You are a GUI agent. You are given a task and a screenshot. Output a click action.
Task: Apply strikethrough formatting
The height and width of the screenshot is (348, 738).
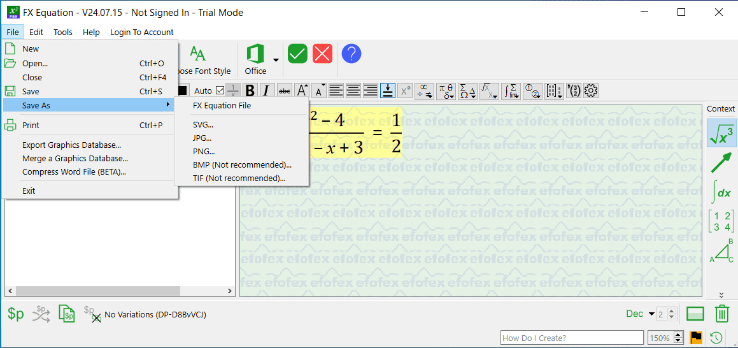pyautogui.click(x=284, y=91)
